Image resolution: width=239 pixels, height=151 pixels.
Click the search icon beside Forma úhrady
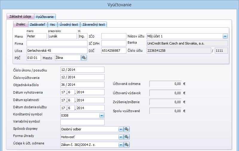click(126, 137)
